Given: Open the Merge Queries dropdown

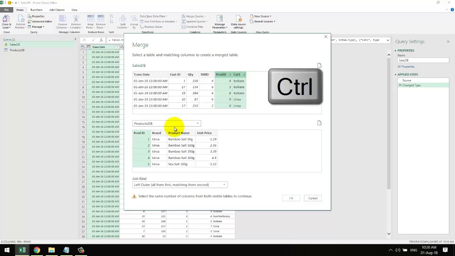Looking at the screenshot, I should pos(194,16).
